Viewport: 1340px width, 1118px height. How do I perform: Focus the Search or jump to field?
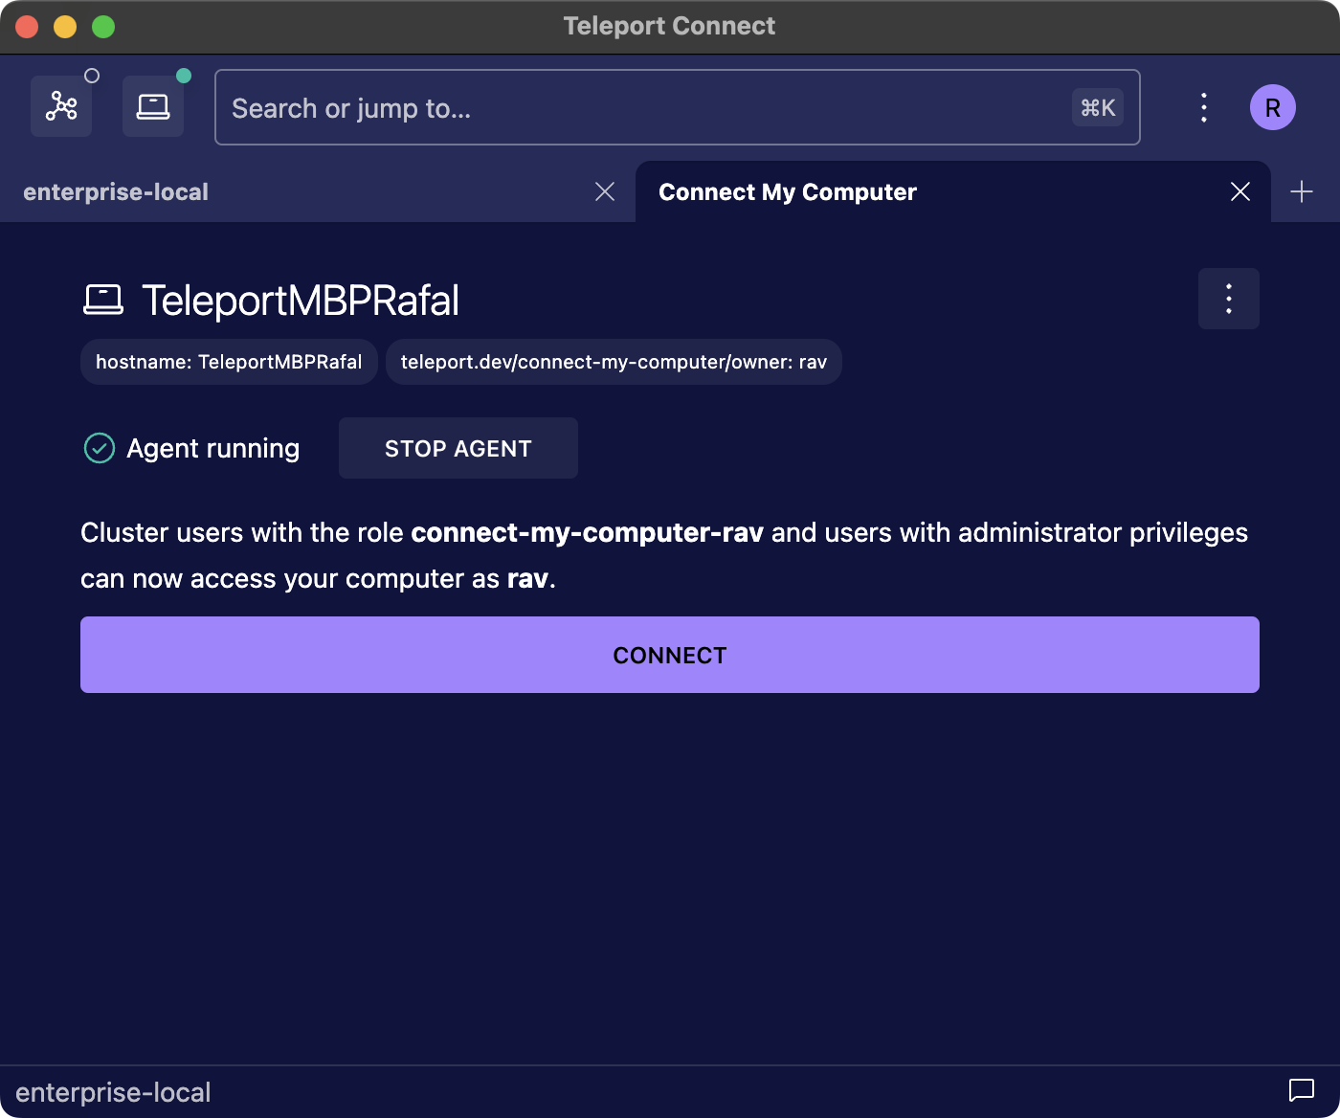641,108
